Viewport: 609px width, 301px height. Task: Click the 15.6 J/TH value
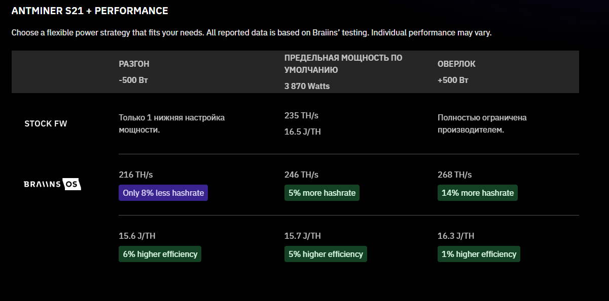pyautogui.click(x=137, y=236)
